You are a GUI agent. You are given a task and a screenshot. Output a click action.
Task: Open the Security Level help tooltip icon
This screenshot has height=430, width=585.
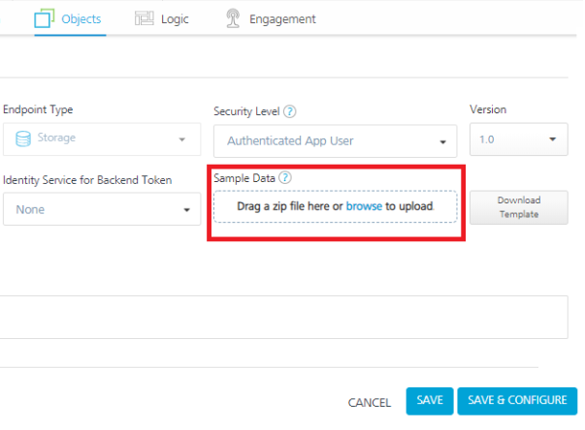point(290,111)
